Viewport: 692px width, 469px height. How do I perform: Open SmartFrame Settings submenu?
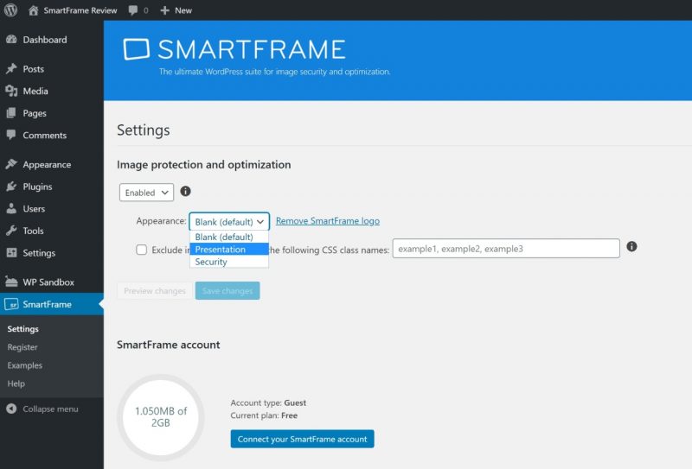[23, 329]
